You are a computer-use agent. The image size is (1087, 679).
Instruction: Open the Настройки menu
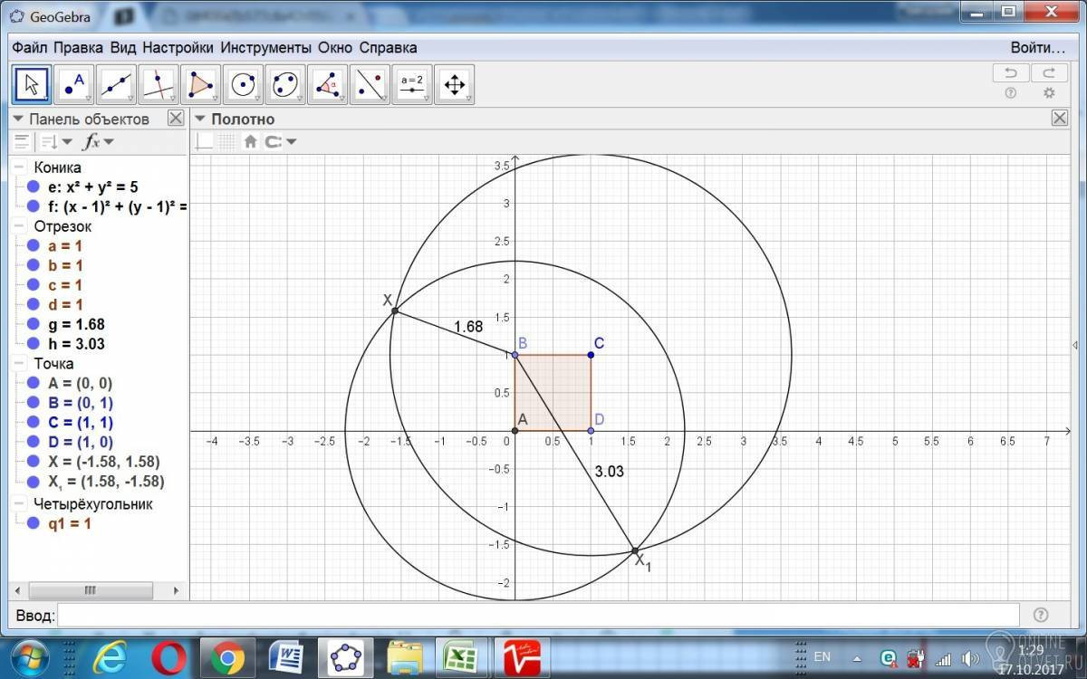[x=178, y=47]
